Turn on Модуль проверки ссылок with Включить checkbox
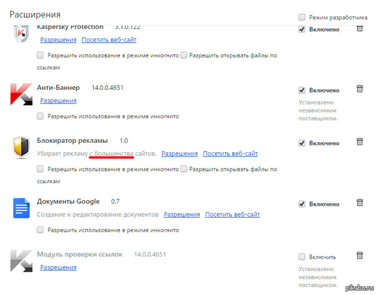377x295 pixels. [302, 257]
